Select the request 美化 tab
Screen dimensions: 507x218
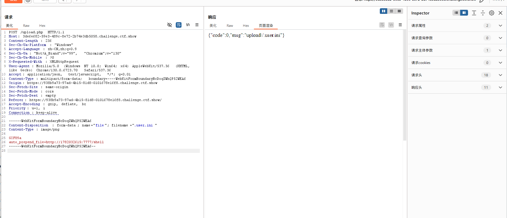(x=9, y=26)
